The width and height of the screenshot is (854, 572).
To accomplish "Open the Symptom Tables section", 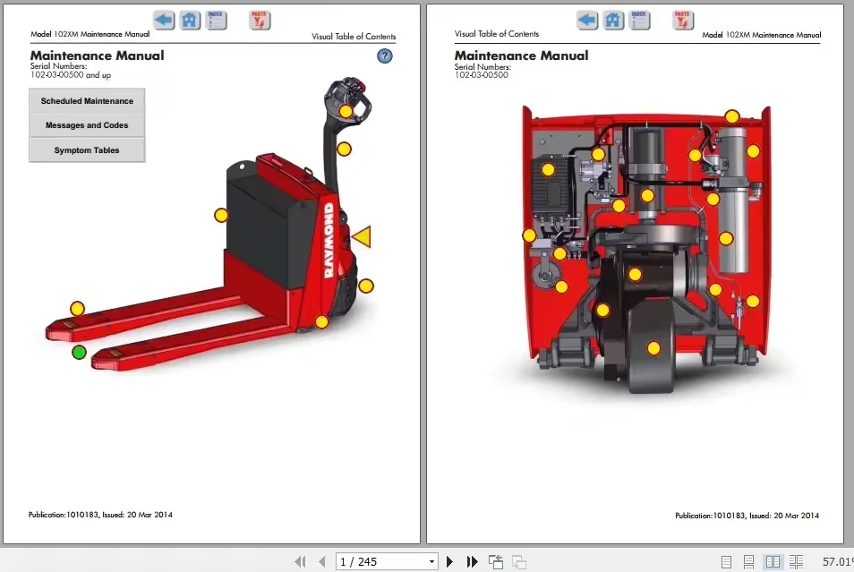I will pyautogui.click(x=87, y=150).
